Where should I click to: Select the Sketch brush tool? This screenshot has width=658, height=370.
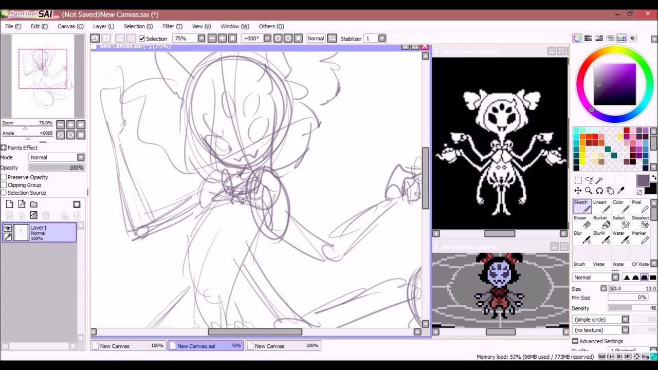(582, 206)
